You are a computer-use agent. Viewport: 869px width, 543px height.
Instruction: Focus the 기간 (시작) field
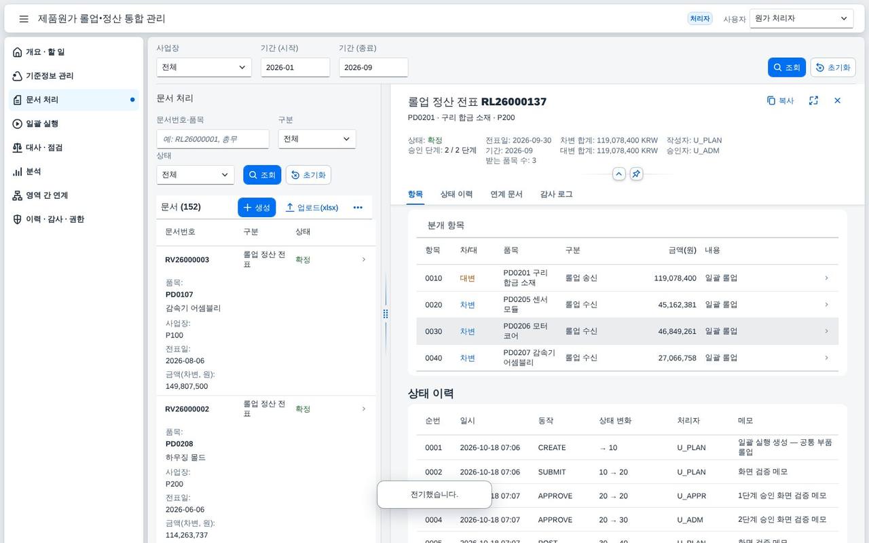pyautogui.click(x=295, y=67)
